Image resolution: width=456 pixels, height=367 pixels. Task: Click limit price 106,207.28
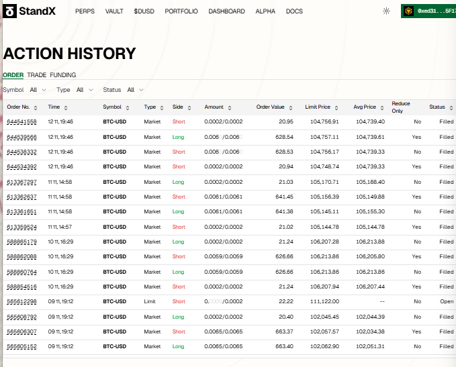point(324,242)
